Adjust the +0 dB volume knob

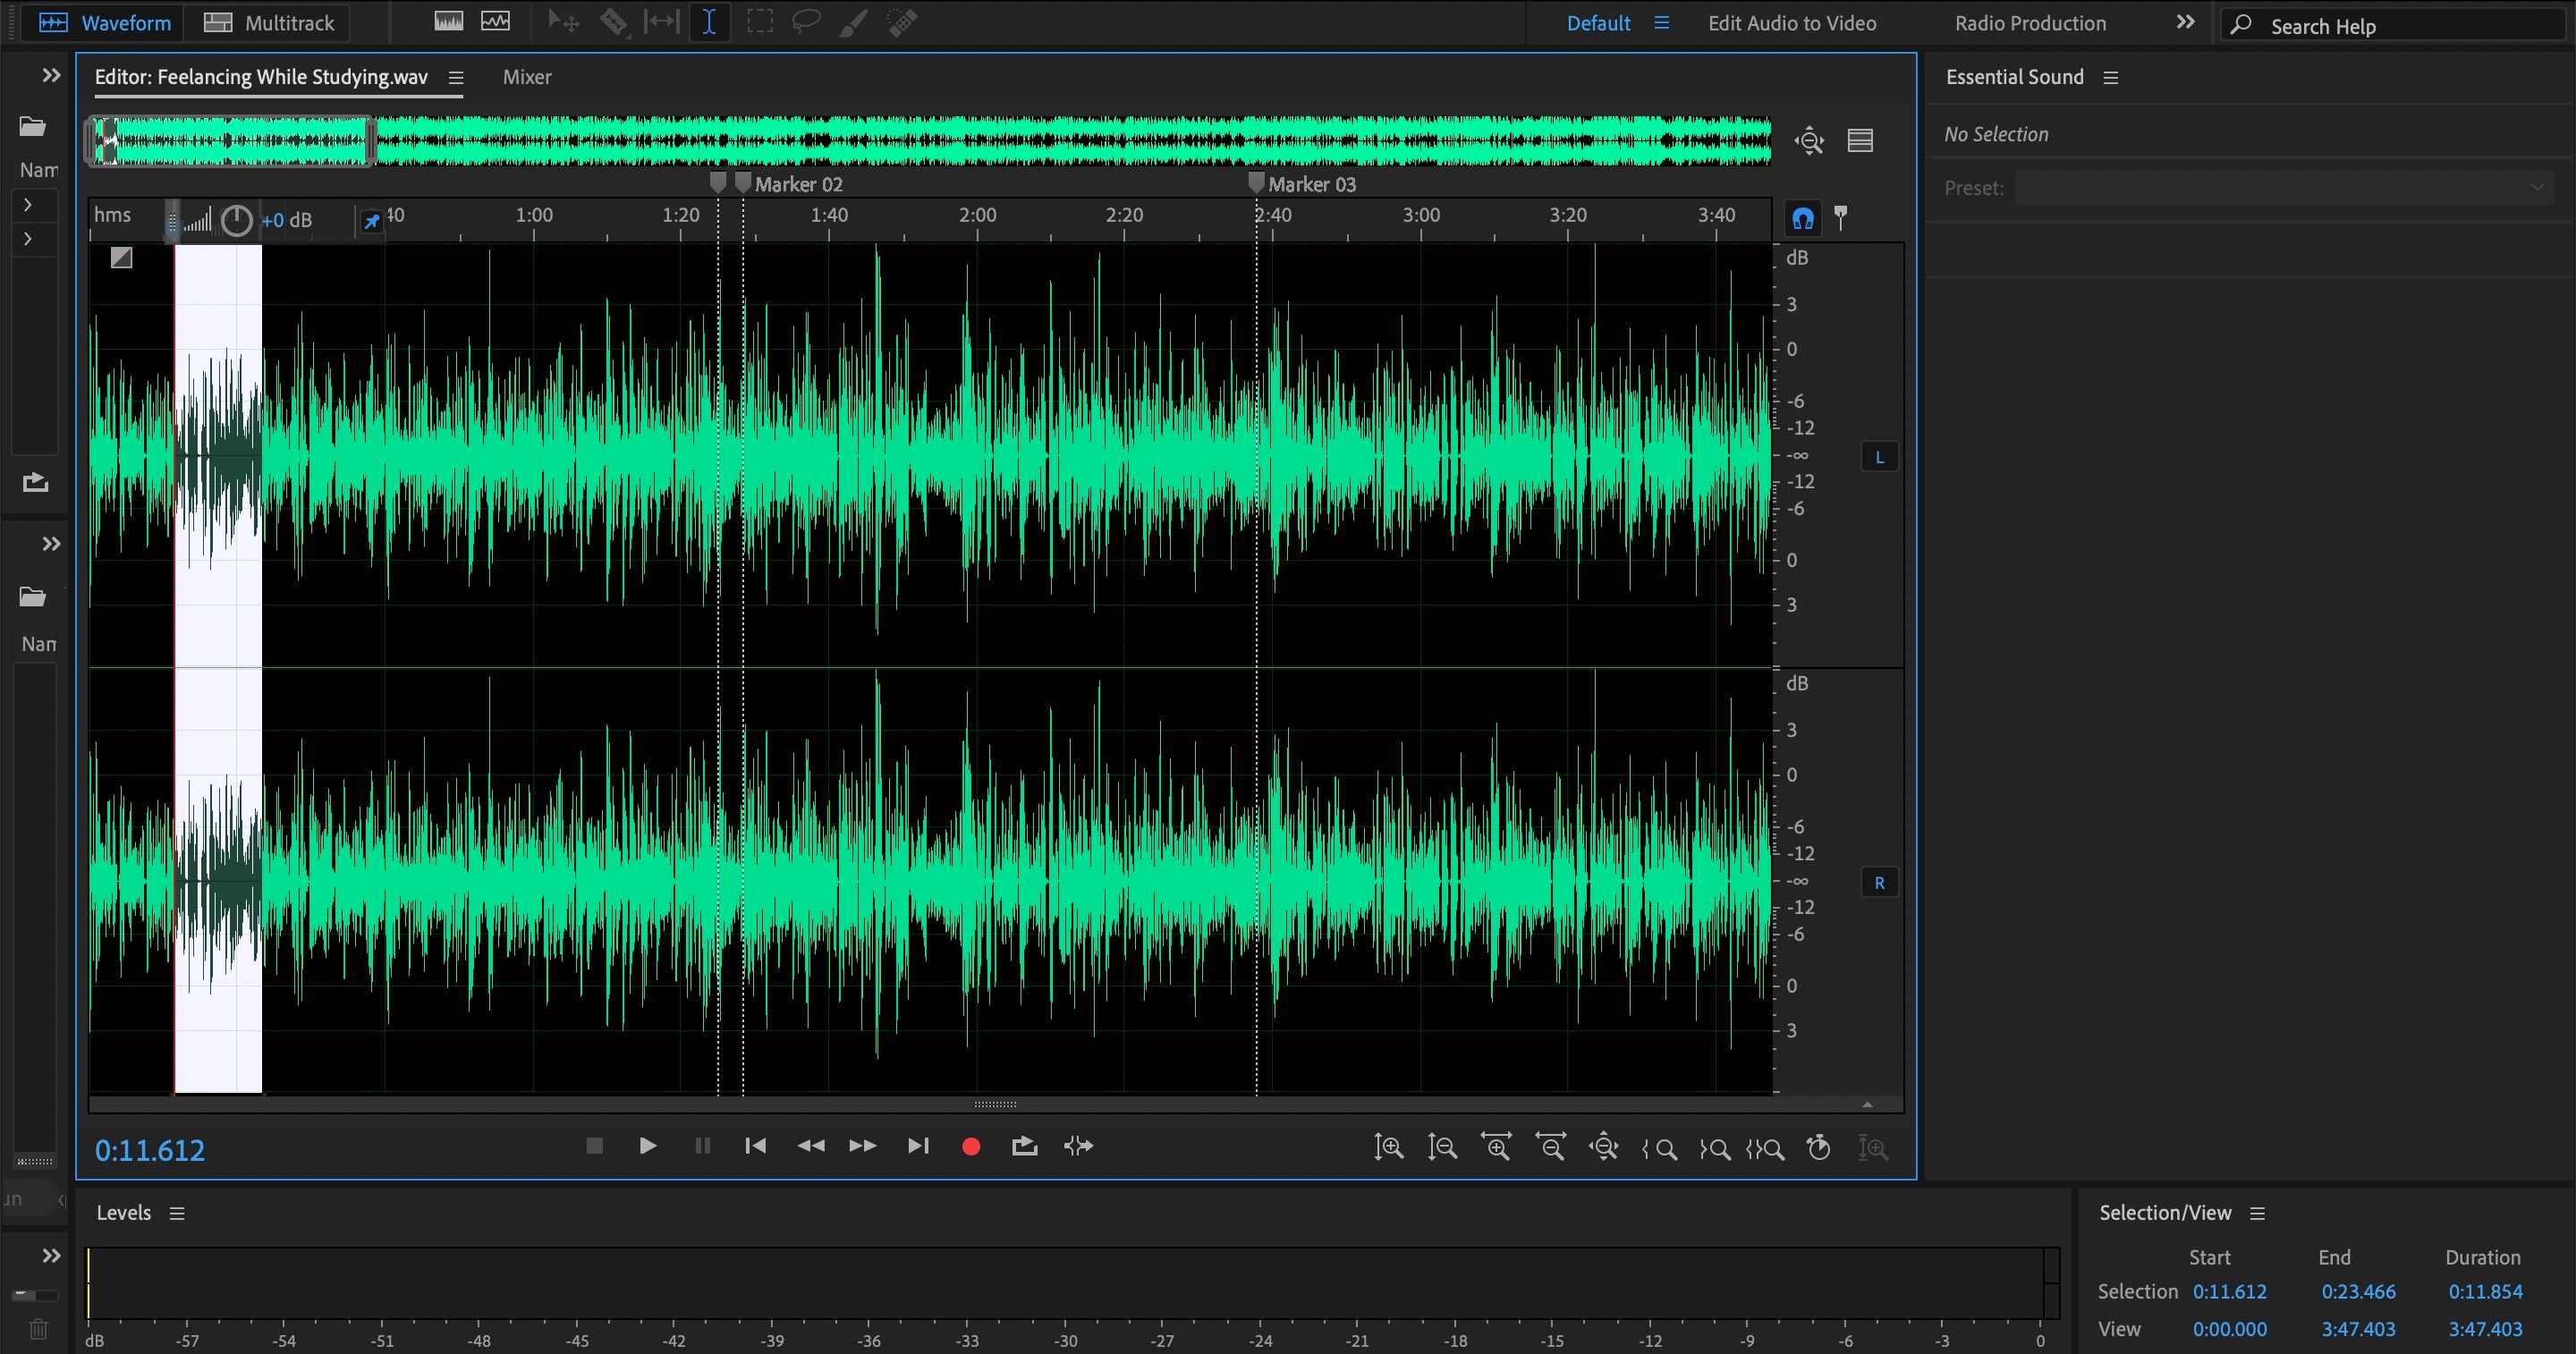click(x=237, y=219)
